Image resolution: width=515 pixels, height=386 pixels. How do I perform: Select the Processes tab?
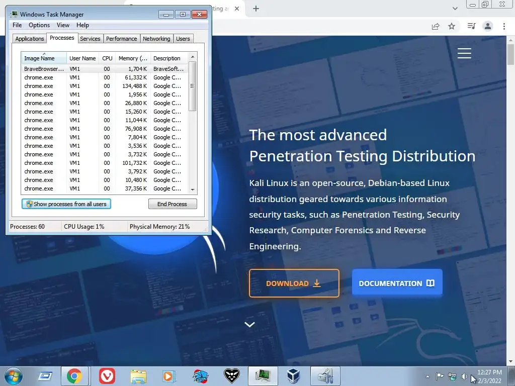(x=62, y=38)
